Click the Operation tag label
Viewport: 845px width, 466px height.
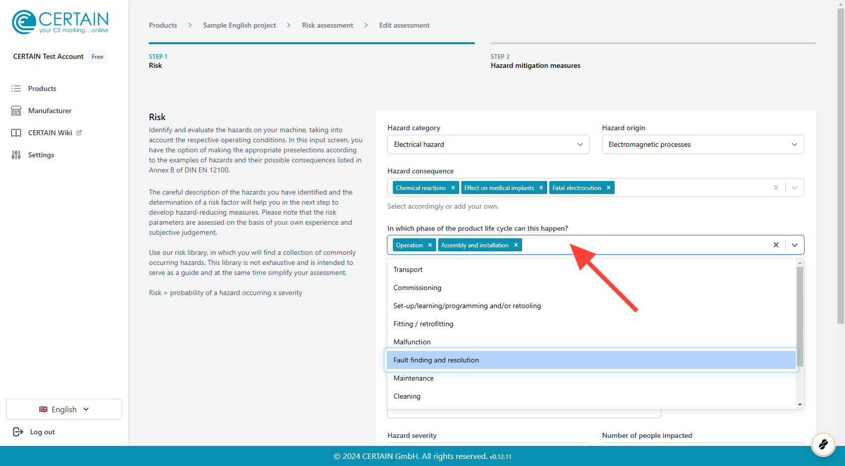click(409, 245)
